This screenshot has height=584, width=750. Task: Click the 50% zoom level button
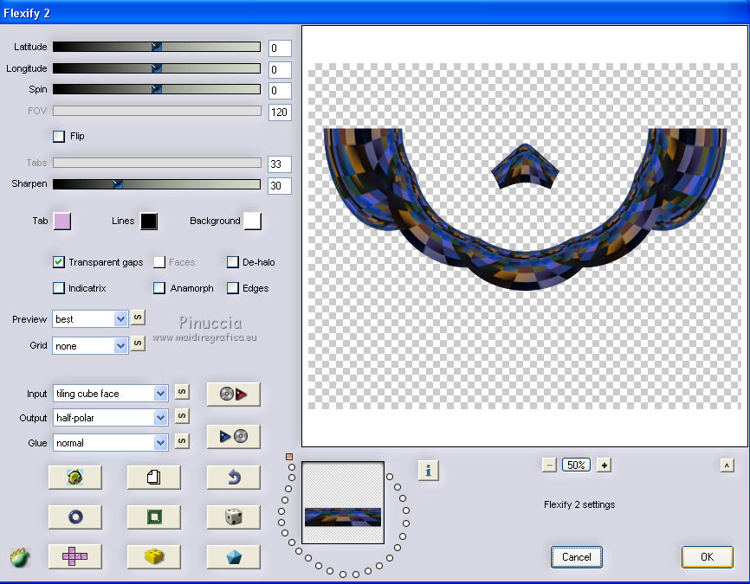577,465
